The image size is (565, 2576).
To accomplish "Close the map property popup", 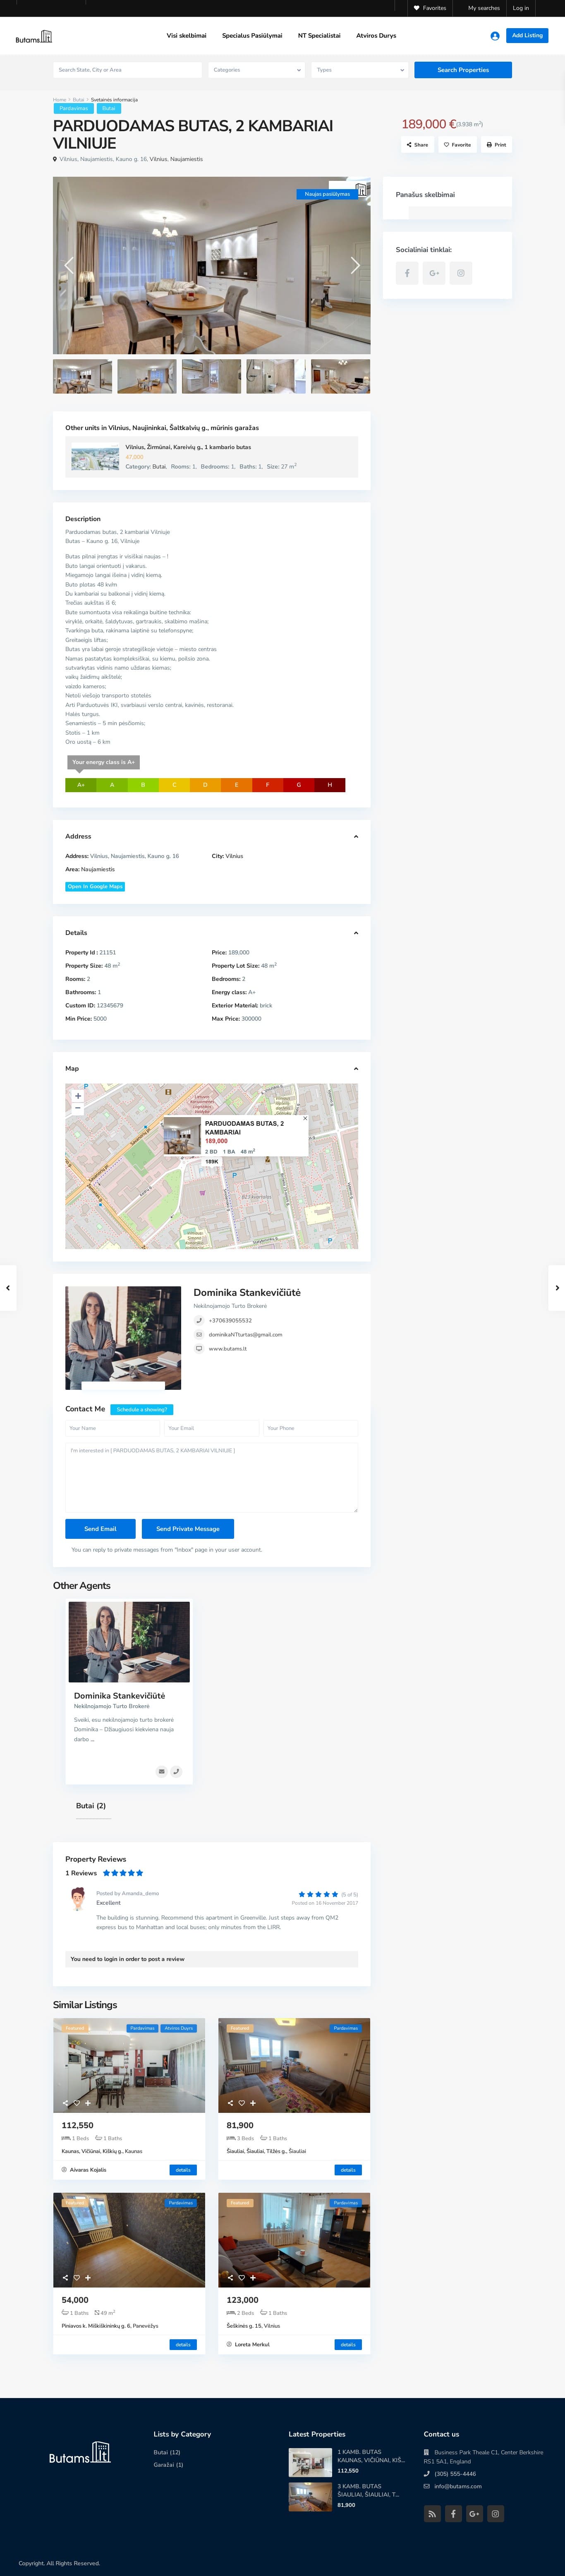I will point(305,1118).
